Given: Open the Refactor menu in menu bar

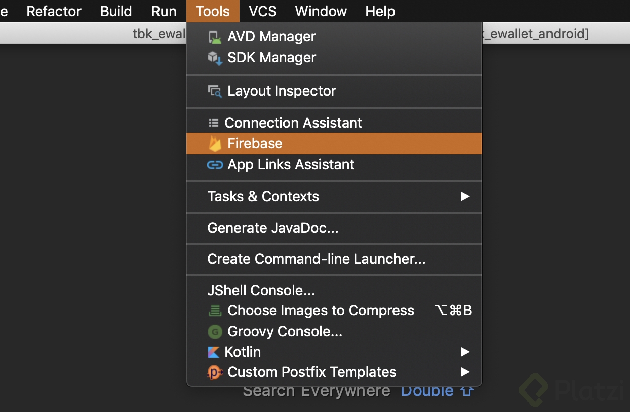Looking at the screenshot, I should [x=54, y=11].
